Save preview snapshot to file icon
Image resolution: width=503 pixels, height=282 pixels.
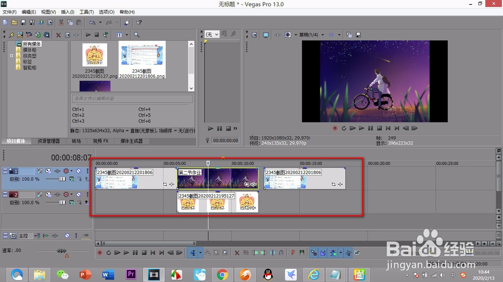point(358,35)
